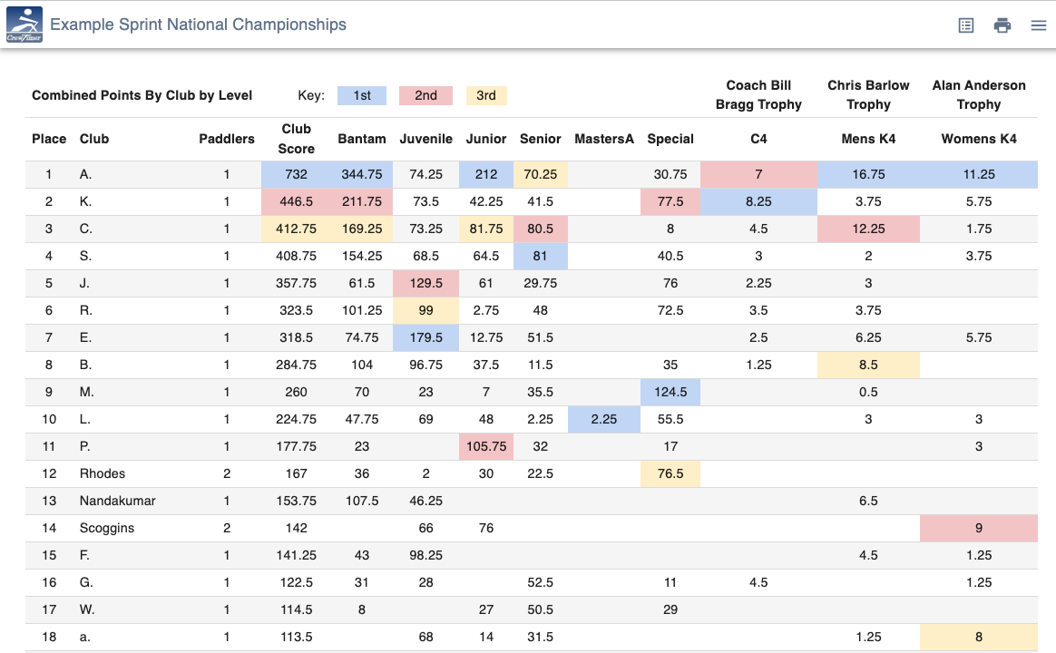Click the Coach Bill Bragg Trophy heading
The width and height of the screenshot is (1056, 653).
click(758, 95)
